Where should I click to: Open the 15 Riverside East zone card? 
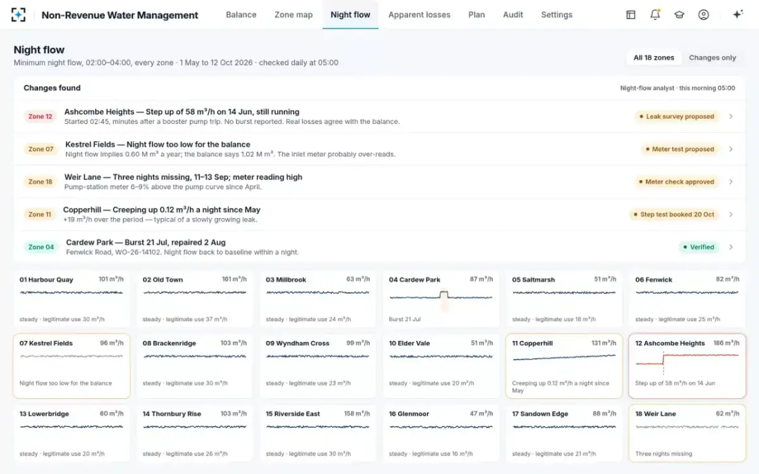pyautogui.click(x=318, y=433)
